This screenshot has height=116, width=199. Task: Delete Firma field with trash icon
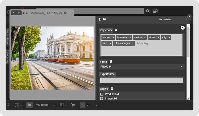point(111,61)
